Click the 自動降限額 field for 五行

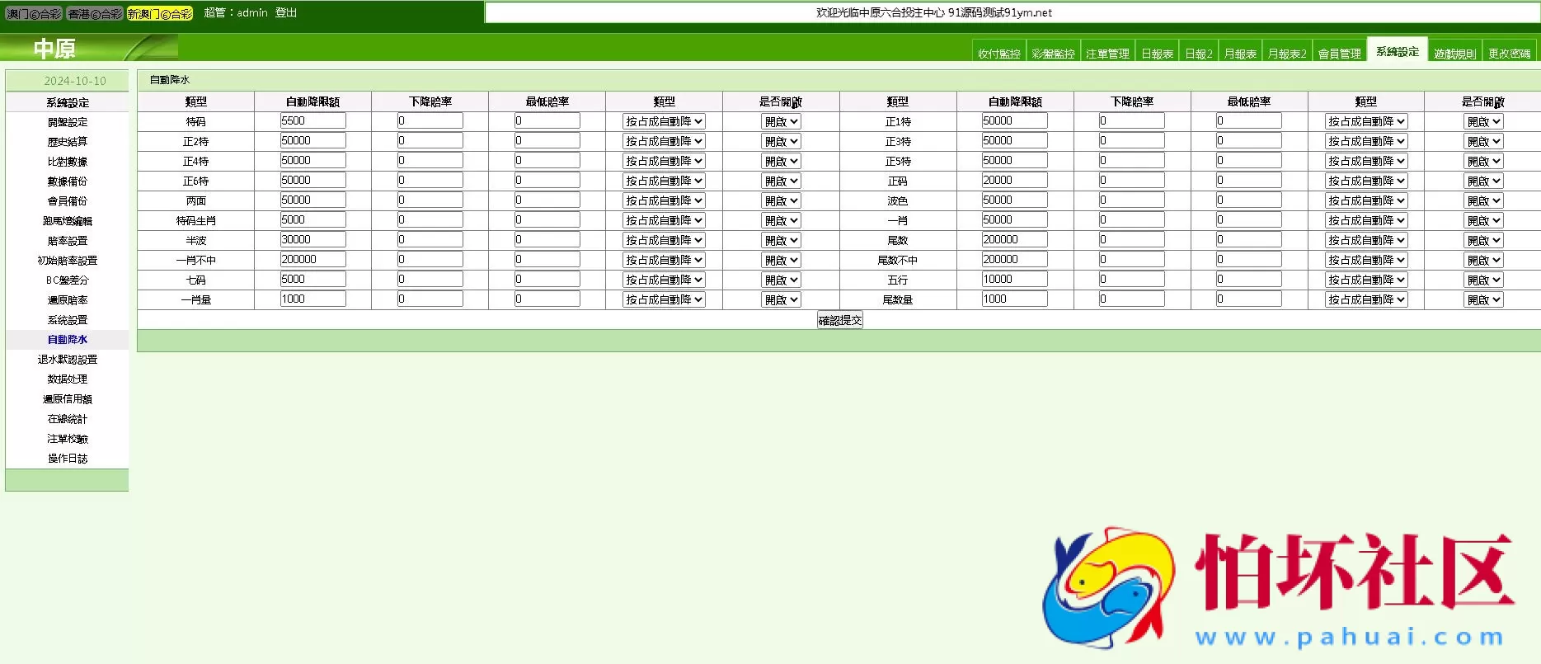[1014, 279]
